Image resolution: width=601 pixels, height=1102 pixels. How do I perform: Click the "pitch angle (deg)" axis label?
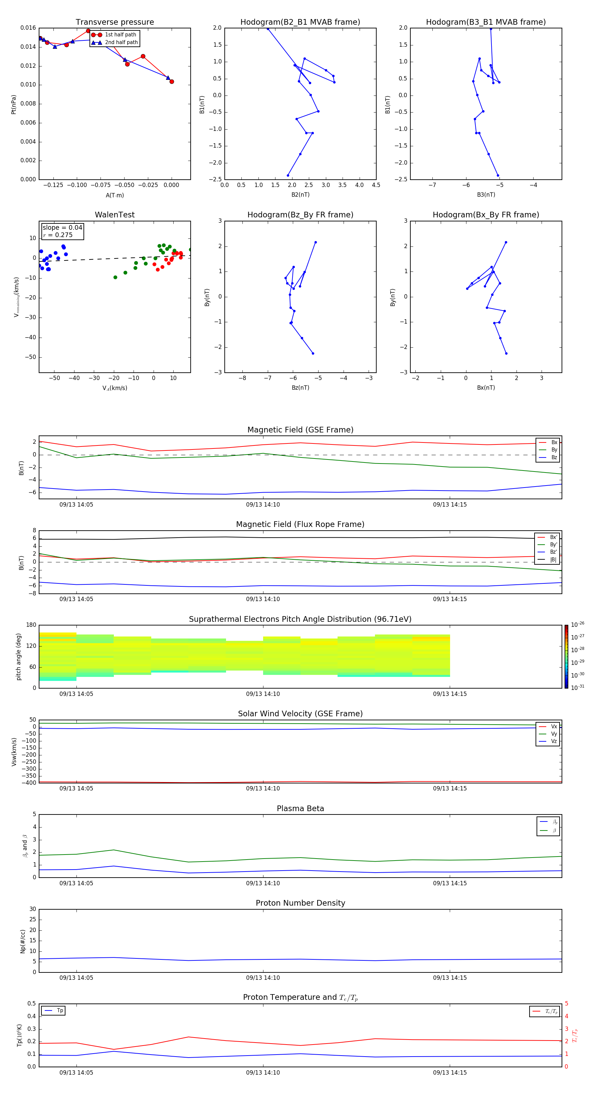18,657
